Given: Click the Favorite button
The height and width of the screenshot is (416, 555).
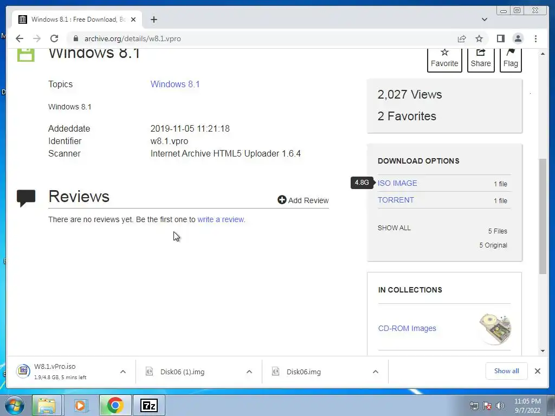Looking at the screenshot, I should (444, 60).
